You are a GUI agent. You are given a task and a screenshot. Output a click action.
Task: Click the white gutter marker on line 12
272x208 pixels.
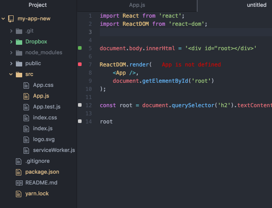[80, 105]
